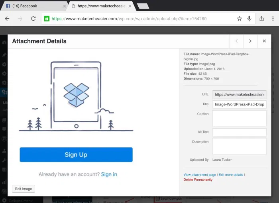Screen dimensions: 279x203
Task: Focus the Caption text area
Action: click(239, 118)
